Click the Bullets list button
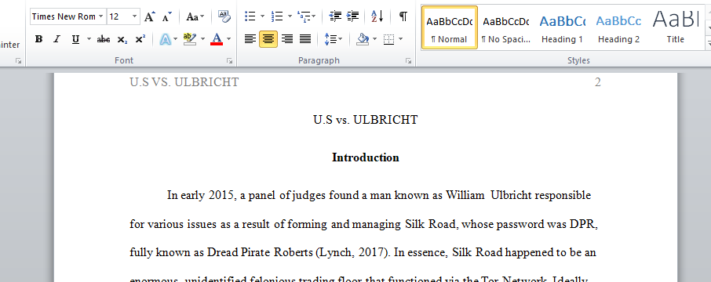Viewport: 711px width, 282px height. pos(250,16)
